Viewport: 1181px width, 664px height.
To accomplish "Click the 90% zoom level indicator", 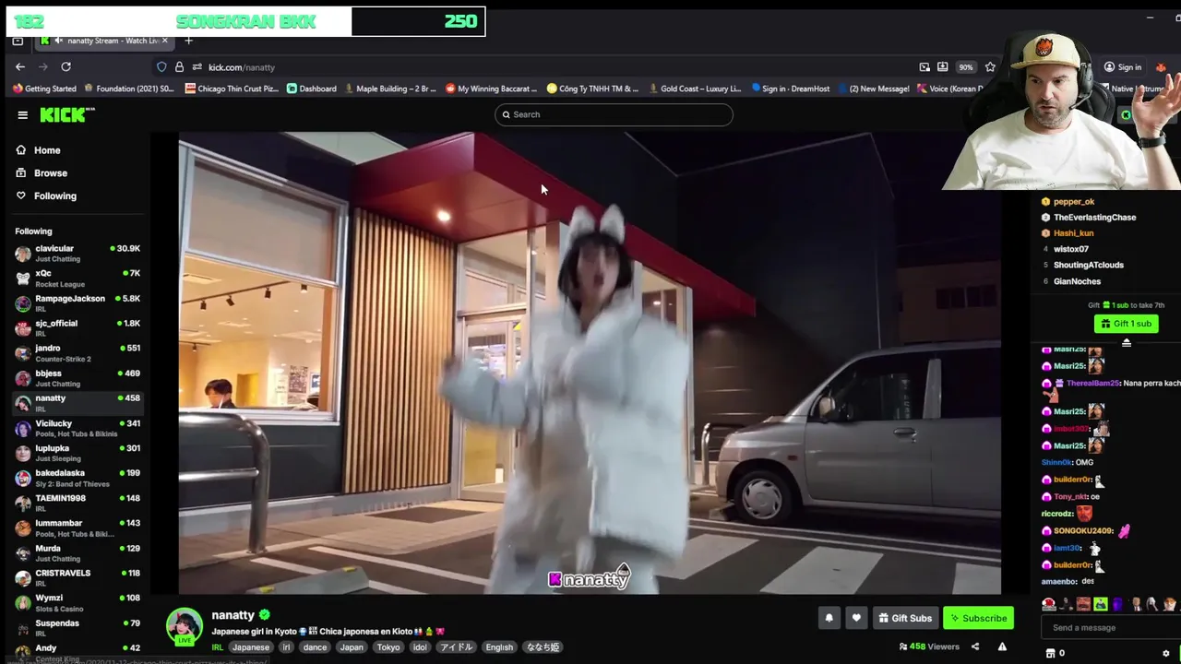I will (965, 66).
